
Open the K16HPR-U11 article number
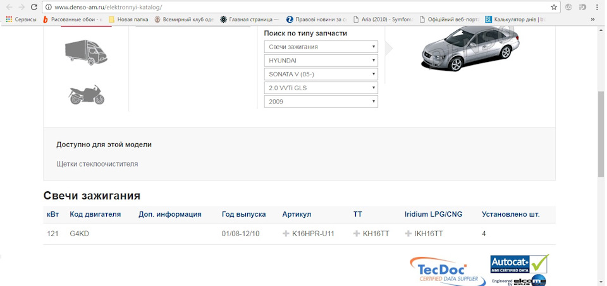(313, 234)
